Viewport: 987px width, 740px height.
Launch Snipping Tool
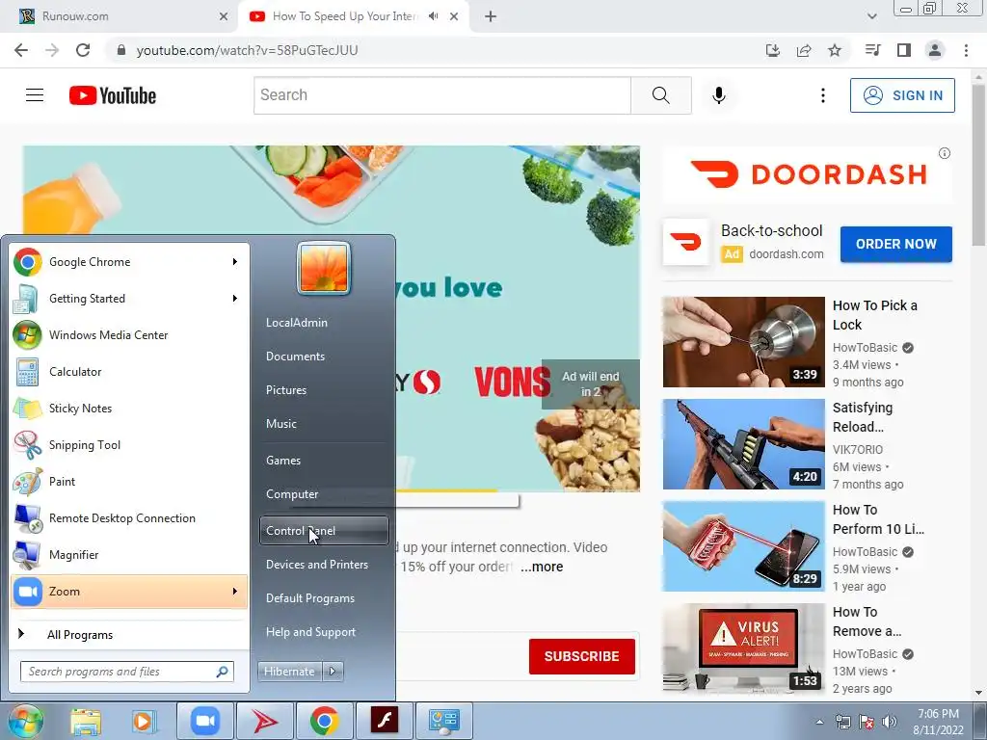click(130, 445)
